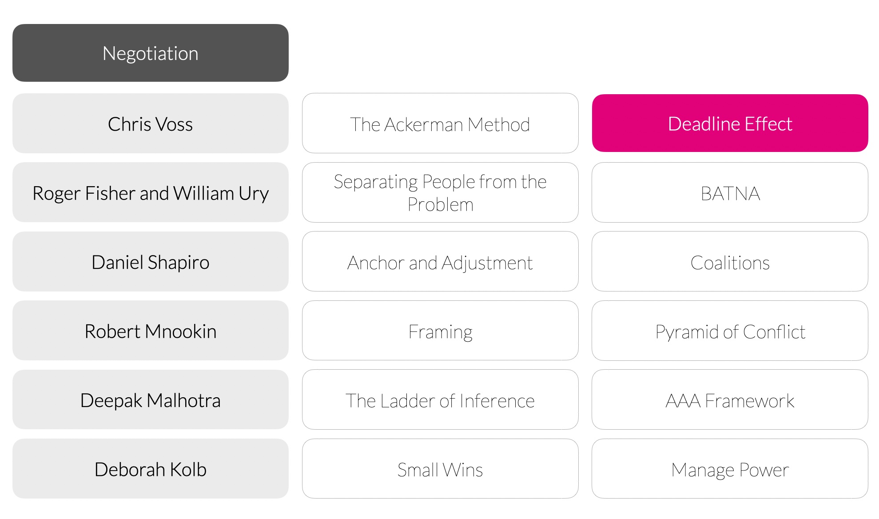Viewport: 879px width, 519px height.
Task: Open the Manage Power card
Action: 730,469
